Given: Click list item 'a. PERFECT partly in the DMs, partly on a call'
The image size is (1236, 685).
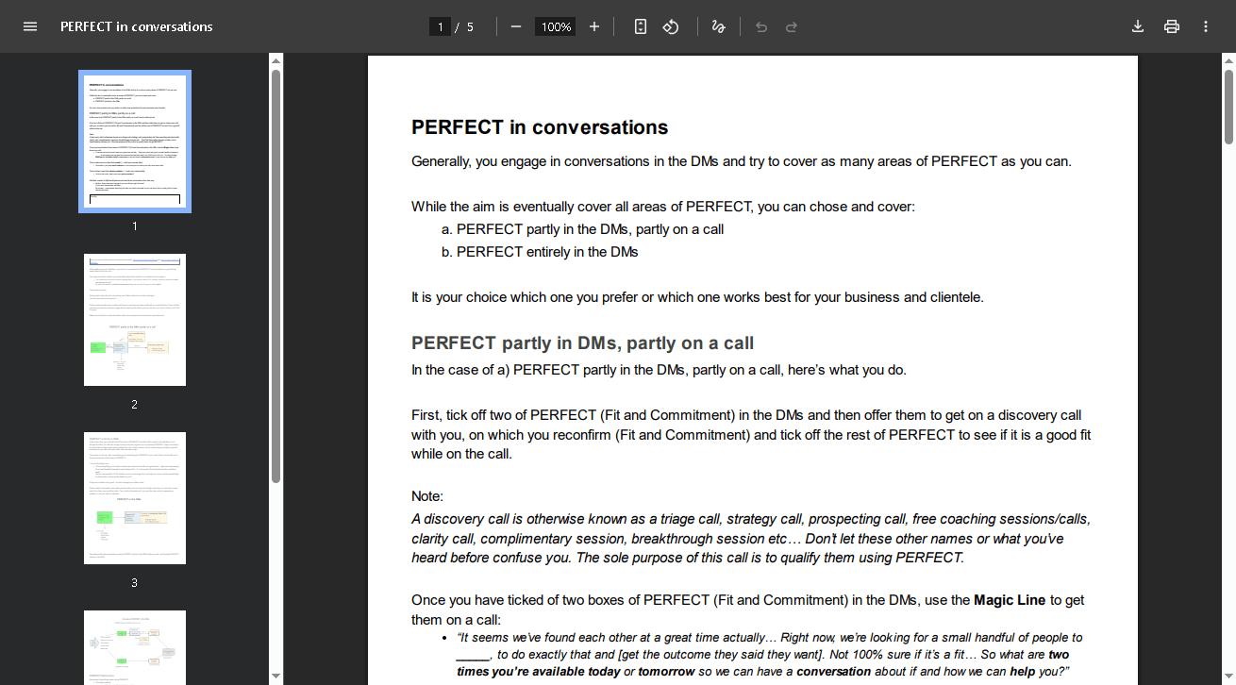Looking at the screenshot, I should click(x=582, y=229).
